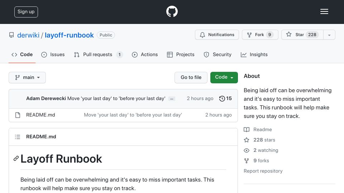344x193 pixels.
Task: Expand the main branch dropdown
Action: [x=27, y=78]
